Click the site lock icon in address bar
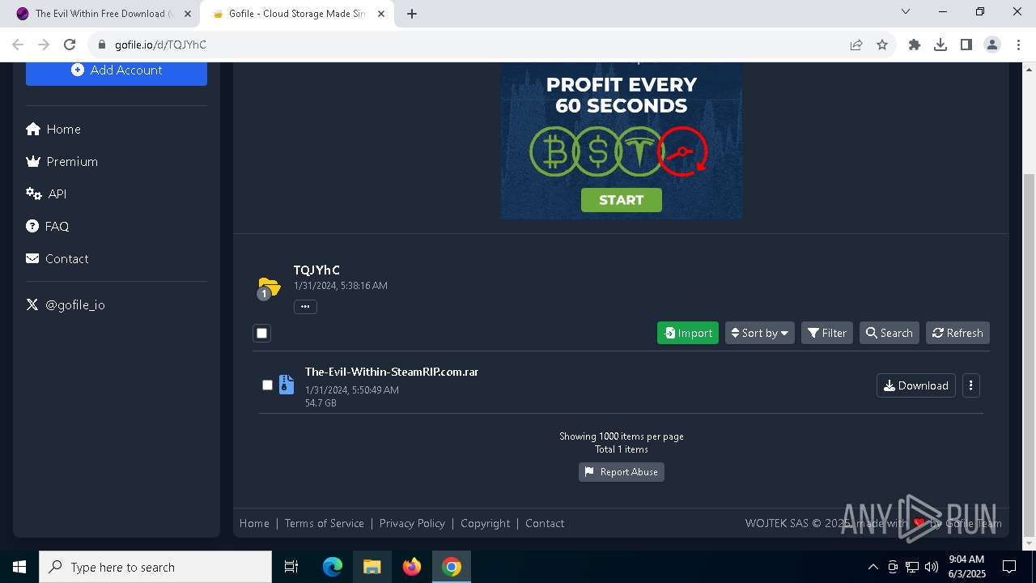This screenshot has width=1036, height=583. (x=101, y=45)
